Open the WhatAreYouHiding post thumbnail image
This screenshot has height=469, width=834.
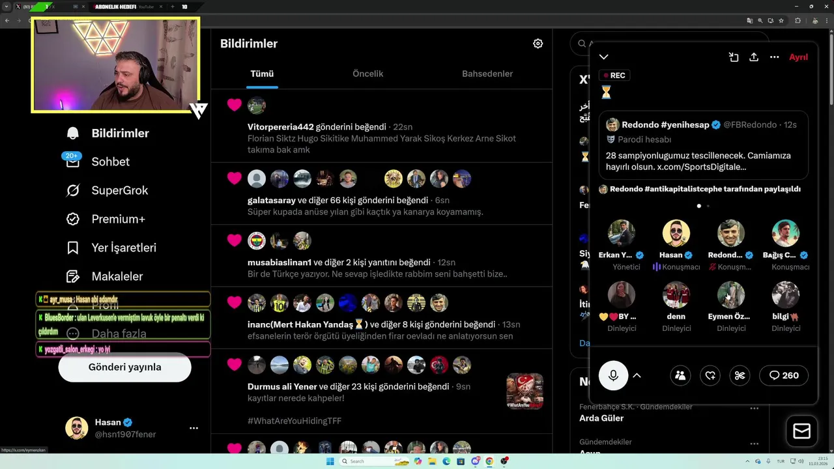525,391
